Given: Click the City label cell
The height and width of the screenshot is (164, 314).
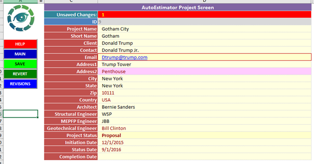Looking at the screenshot, I should pyautogui.click(x=71, y=79).
